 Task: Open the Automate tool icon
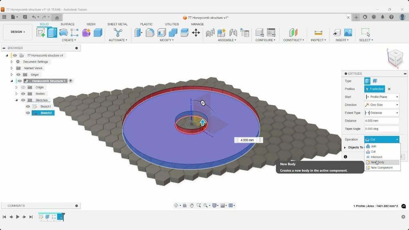pyautogui.click(x=118, y=33)
